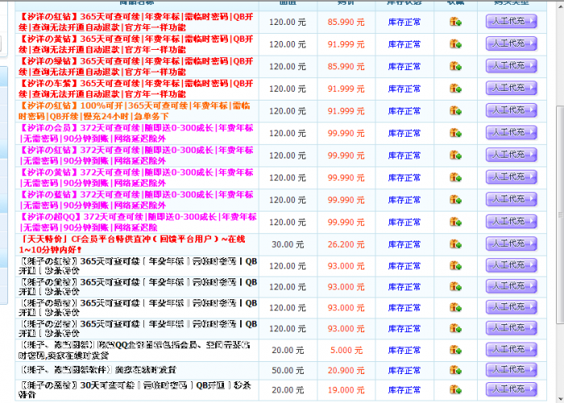Click 人工代充 for 沙洋の超QQ 372天

coord(511,222)
